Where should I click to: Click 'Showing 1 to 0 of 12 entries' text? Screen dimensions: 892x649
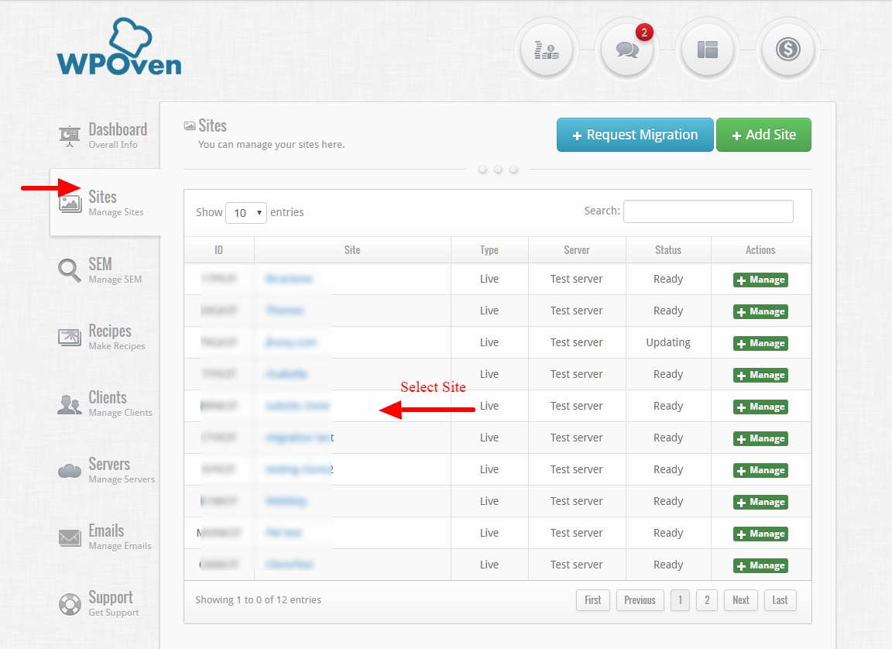click(x=259, y=600)
